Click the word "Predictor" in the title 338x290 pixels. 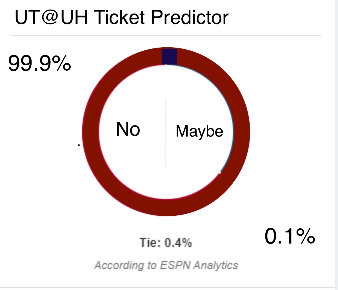coord(190,17)
